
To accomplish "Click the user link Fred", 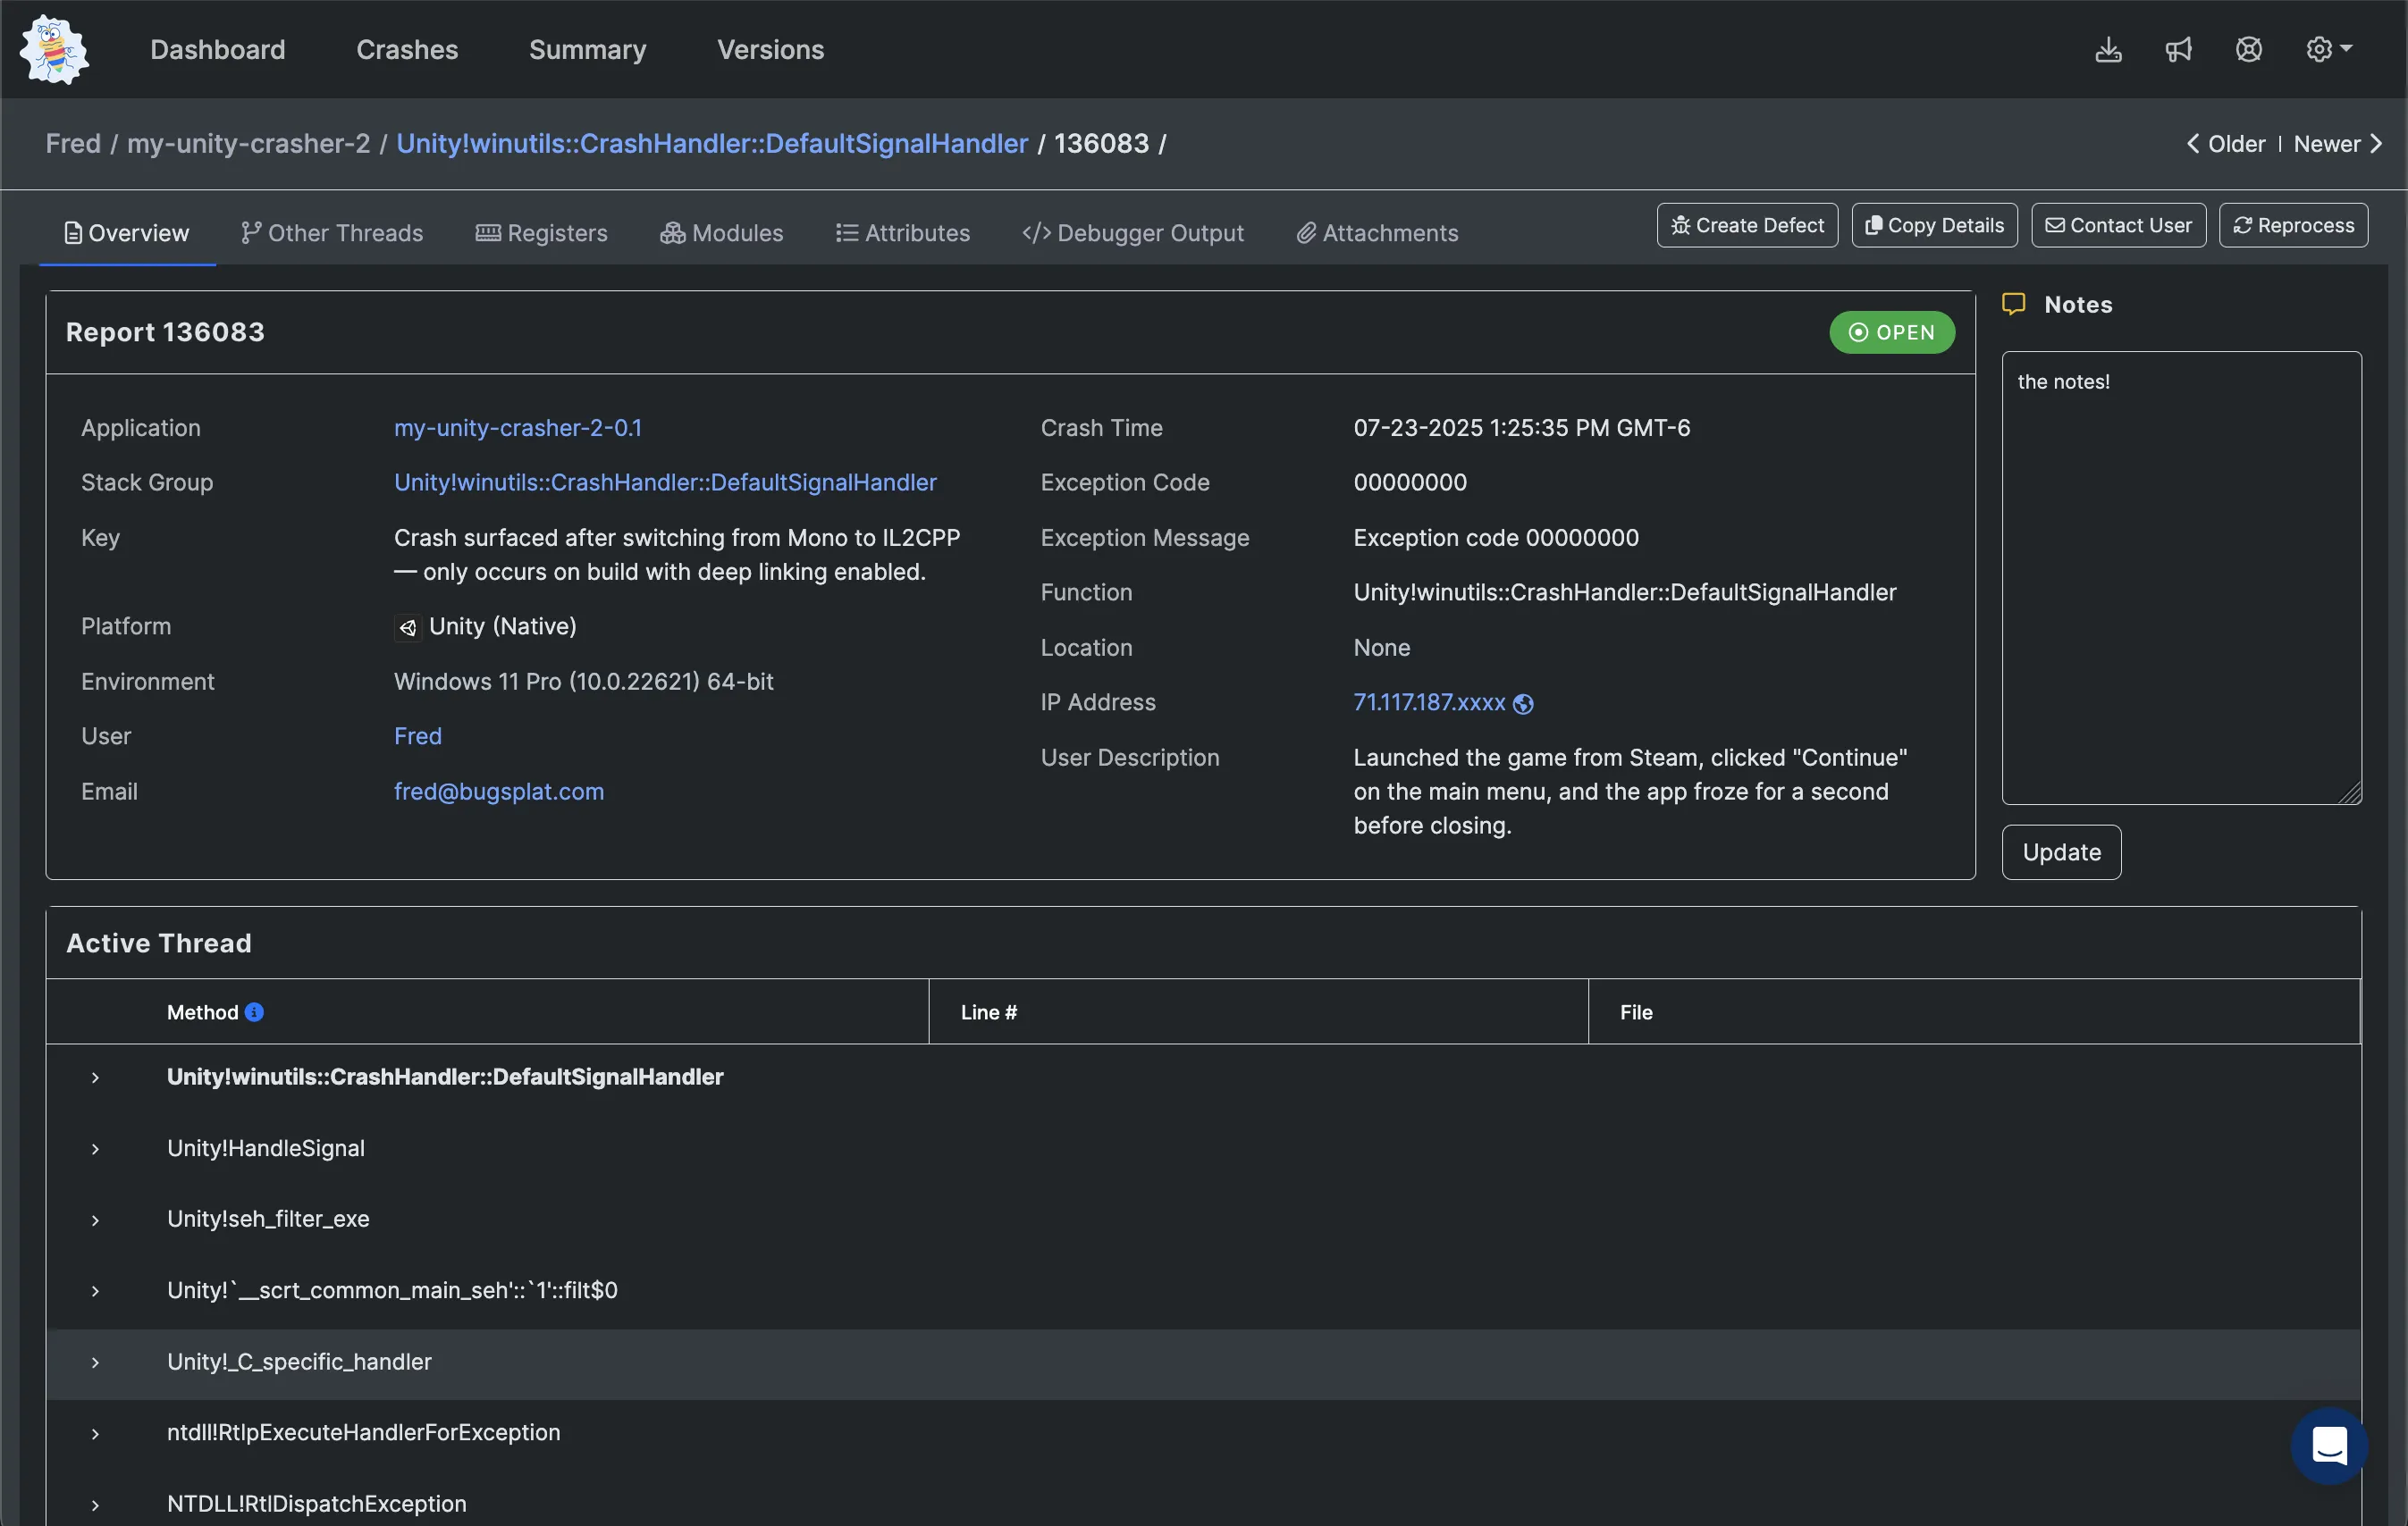I will 418,736.
